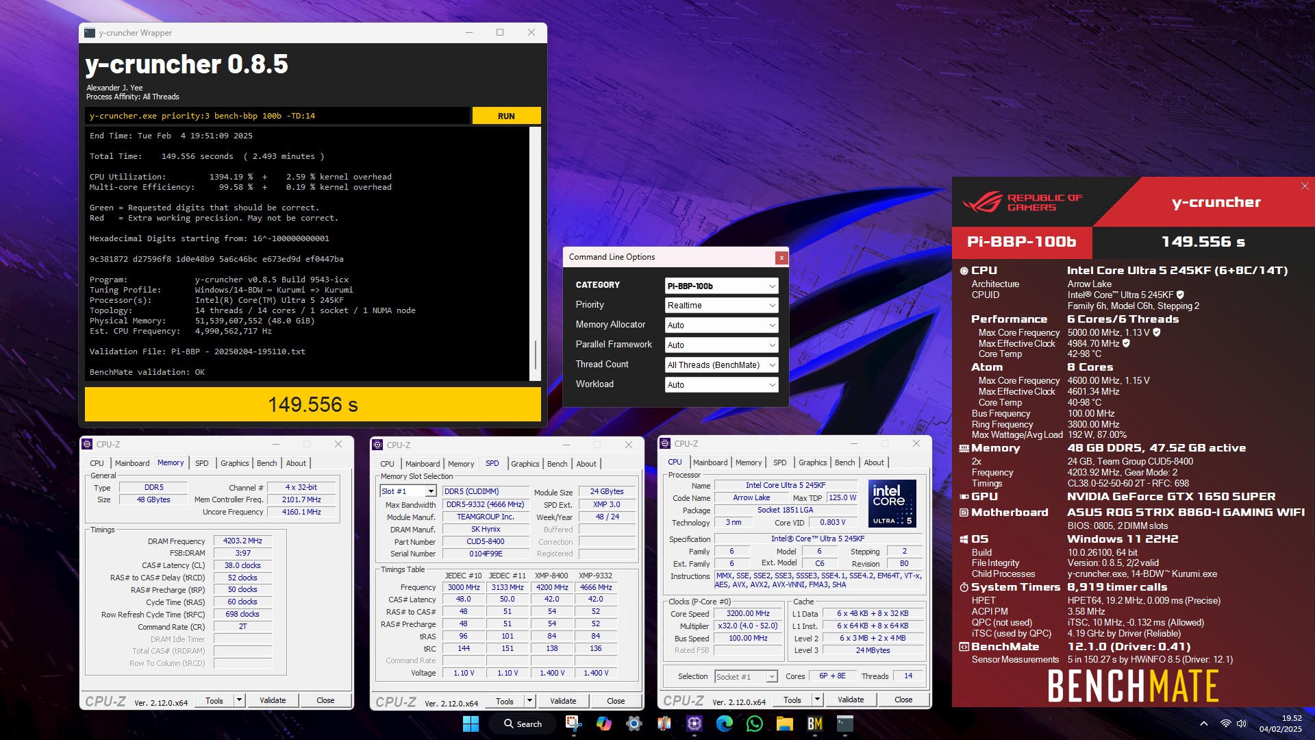Click the Max Bandwidth DDR5-9332 value
Viewport: 1315px width, 740px height.
click(x=486, y=504)
